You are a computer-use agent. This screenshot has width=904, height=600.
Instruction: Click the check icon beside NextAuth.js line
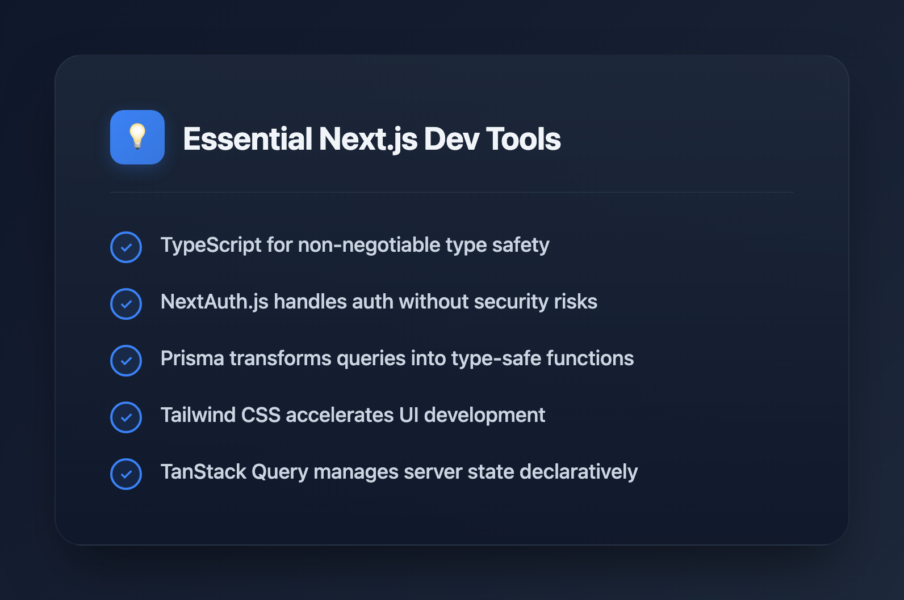click(126, 304)
